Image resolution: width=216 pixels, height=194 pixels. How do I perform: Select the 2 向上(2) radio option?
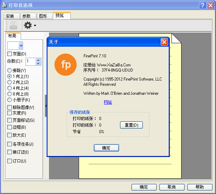[9, 82]
